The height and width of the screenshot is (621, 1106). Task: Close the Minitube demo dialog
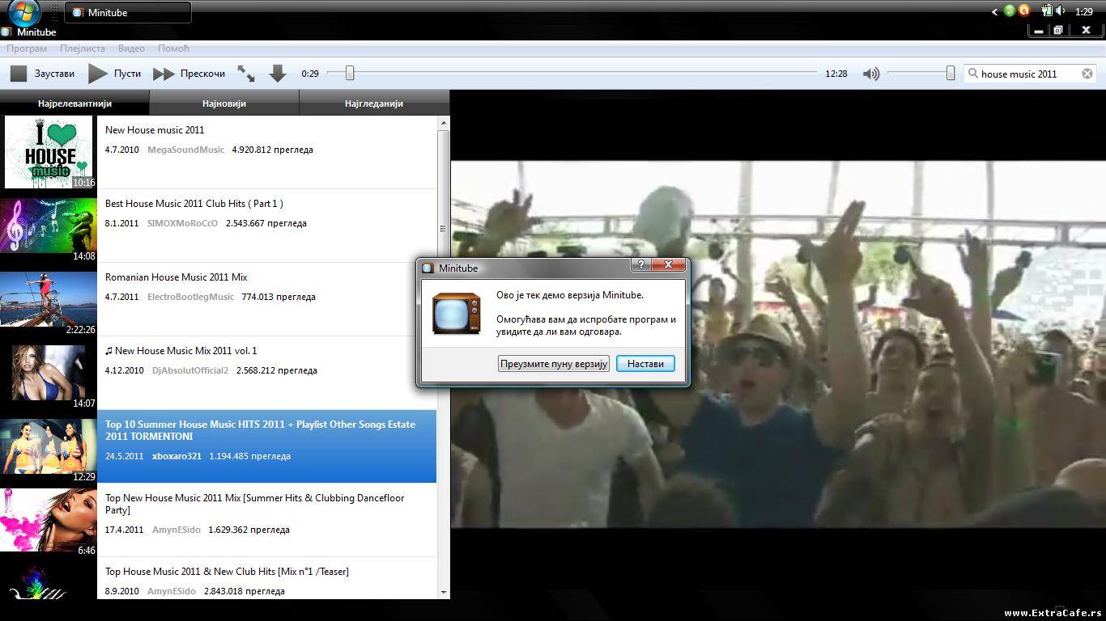[x=669, y=265]
